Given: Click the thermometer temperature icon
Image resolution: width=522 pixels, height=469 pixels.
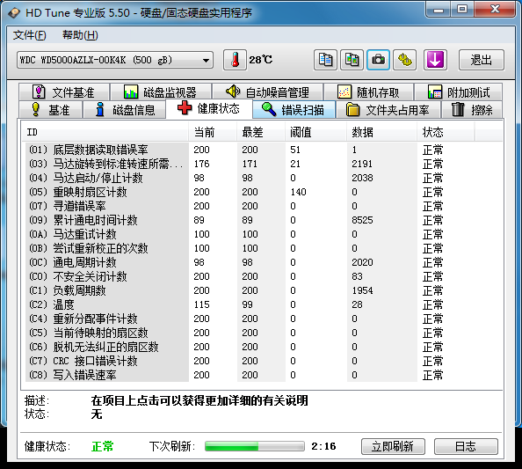Looking at the screenshot, I should pyautogui.click(x=235, y=60).
